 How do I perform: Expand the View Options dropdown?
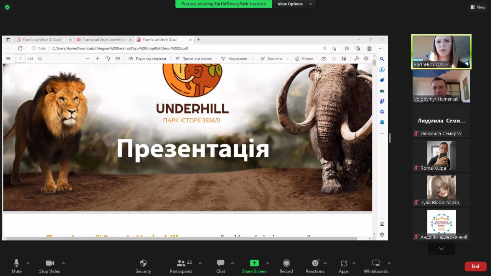coord(294,4)
